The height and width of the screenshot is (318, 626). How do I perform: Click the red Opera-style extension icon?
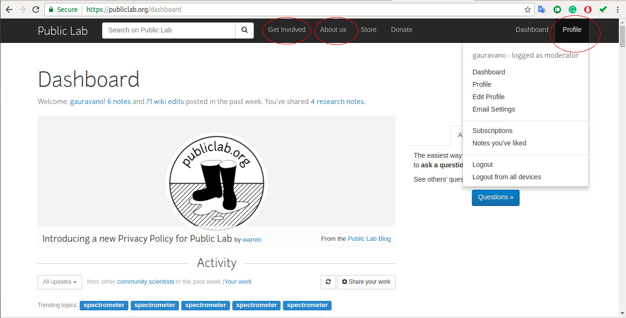588,10
